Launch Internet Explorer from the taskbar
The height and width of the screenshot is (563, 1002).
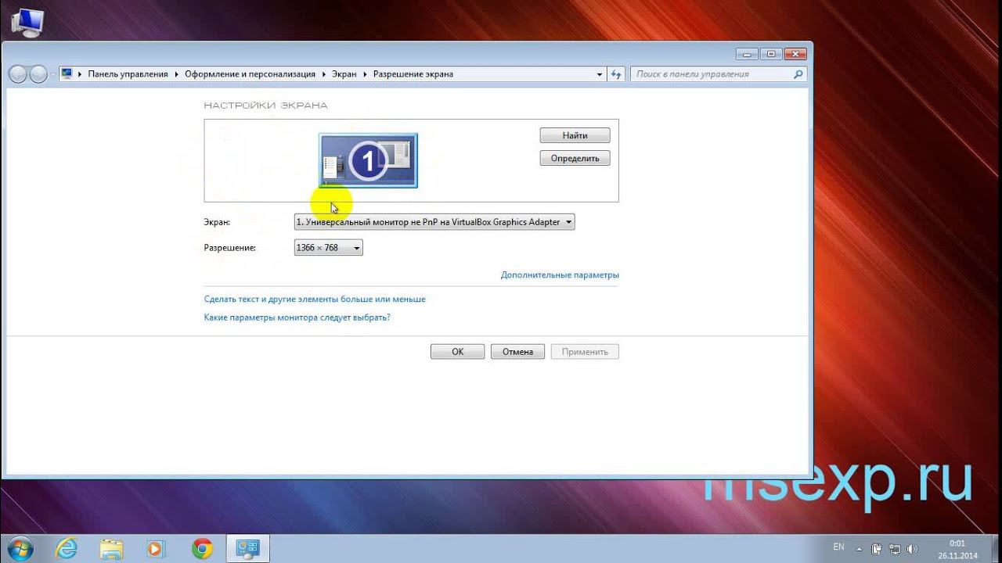(67, 548)
